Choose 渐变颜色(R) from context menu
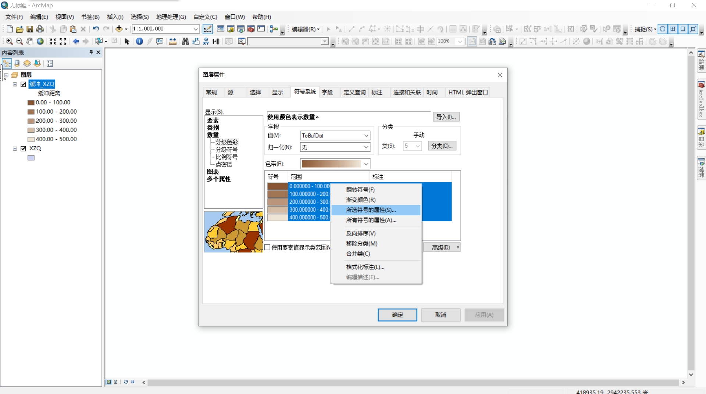This screenshot has height=394, width=706. coord(376,200)
